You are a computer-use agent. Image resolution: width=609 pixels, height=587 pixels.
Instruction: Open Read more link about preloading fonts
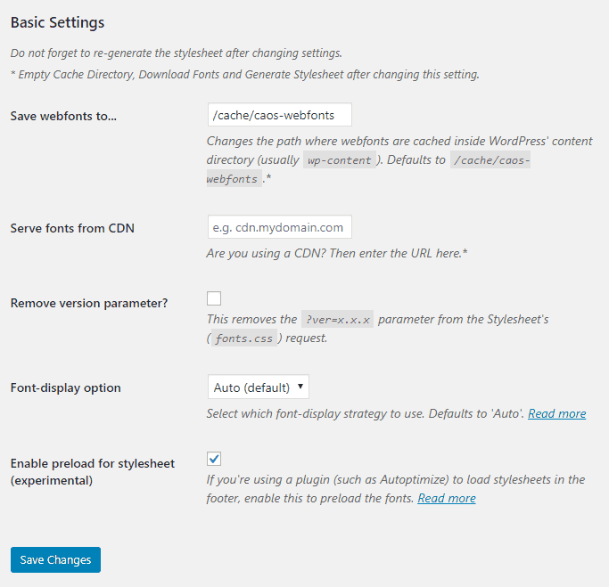(446, 498)
